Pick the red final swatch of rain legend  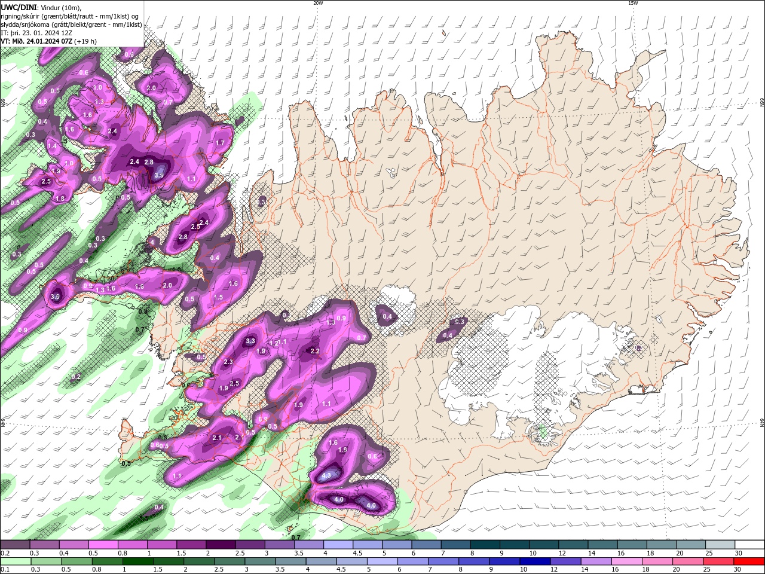click(x=749, y=561)
